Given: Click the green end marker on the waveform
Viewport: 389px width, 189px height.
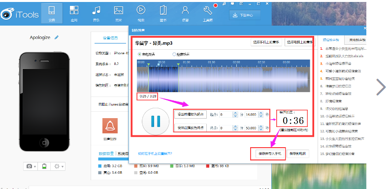Looking at the screenshot, I should point(178,65).
